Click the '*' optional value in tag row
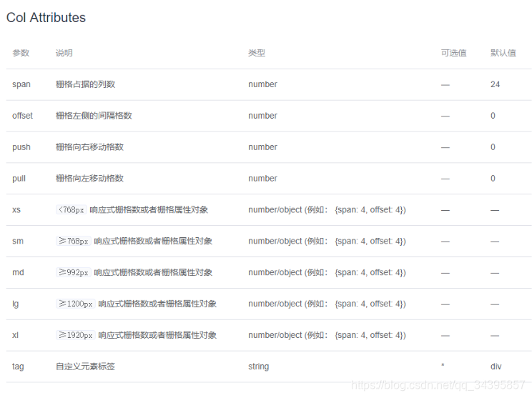 (443, 365)
